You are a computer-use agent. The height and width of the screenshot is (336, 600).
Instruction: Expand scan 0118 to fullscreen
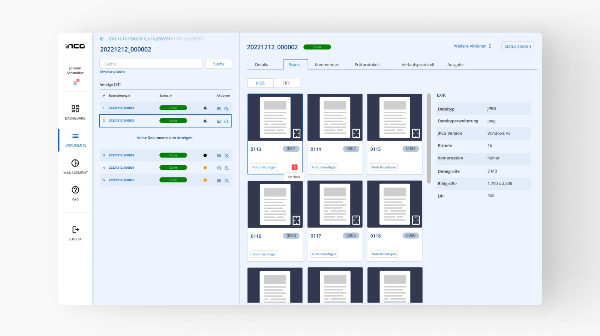click(x=416, y=220)
